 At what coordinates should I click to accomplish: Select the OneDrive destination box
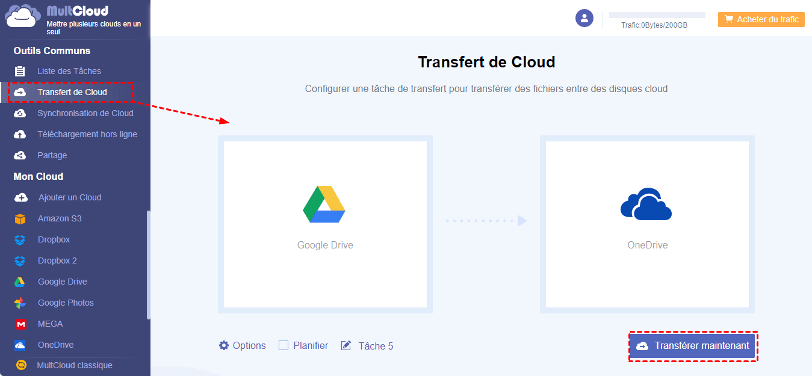(647, 224)
